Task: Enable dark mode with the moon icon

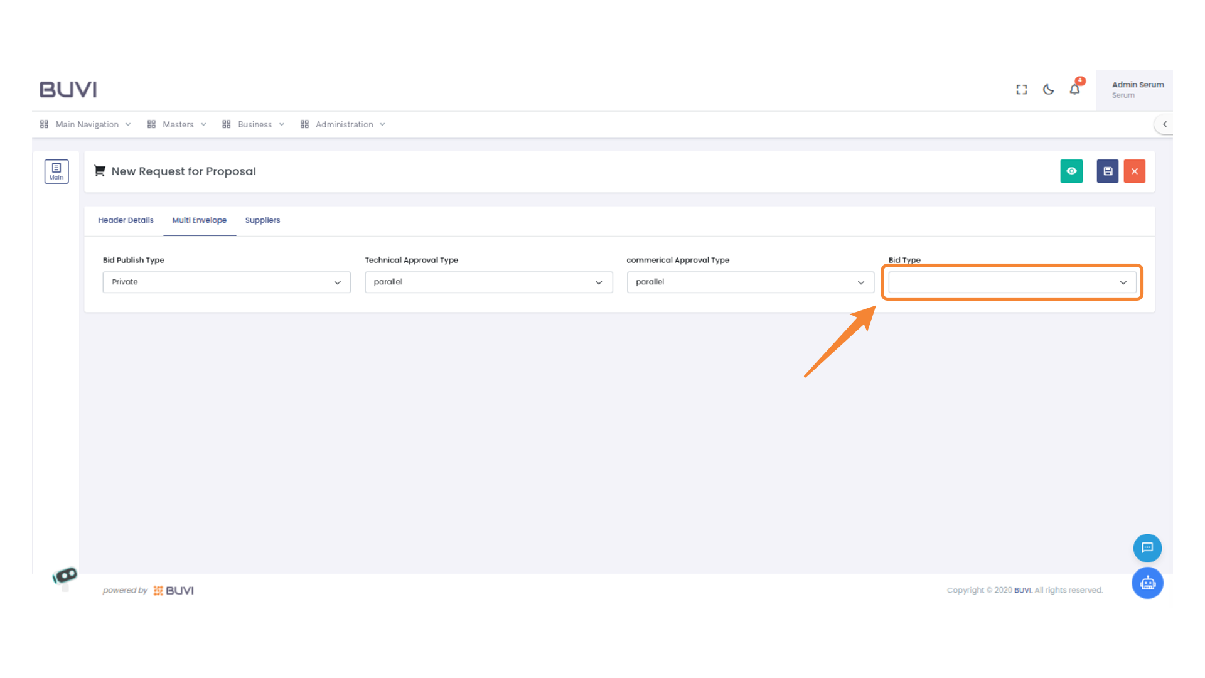Action: [x=1048, y=90]
